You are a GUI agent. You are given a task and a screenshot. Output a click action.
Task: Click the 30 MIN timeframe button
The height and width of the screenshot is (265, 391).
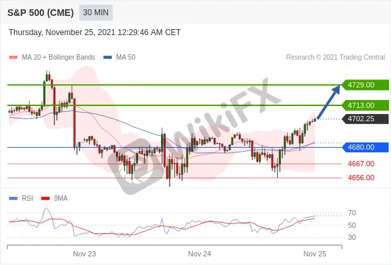click(x=95, y=13)
